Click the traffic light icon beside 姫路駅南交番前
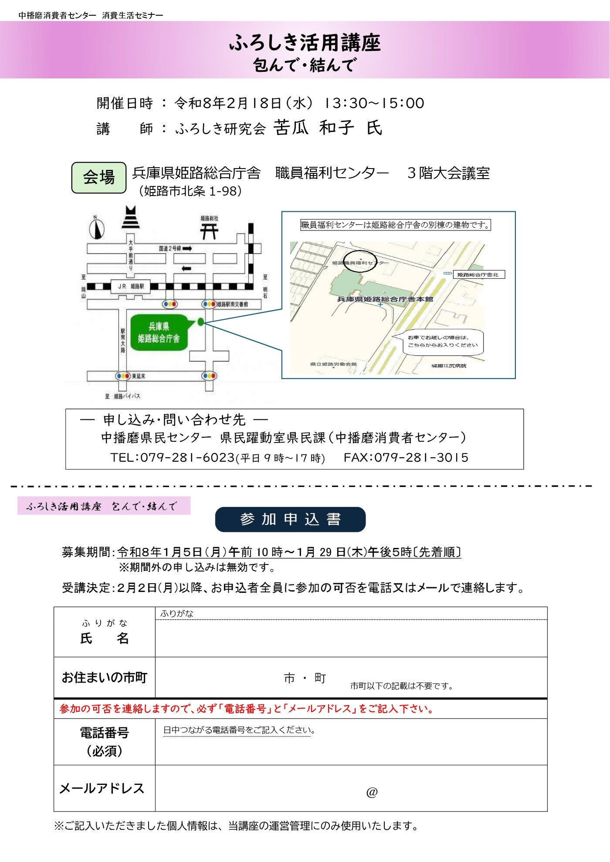 click(209, 304)
